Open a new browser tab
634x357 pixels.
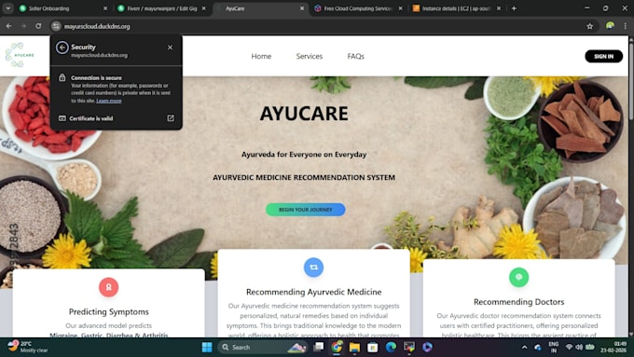(514, 8)
